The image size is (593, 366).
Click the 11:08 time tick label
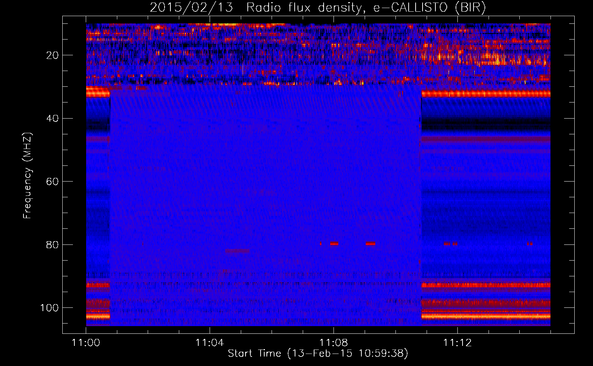(334, 343)
